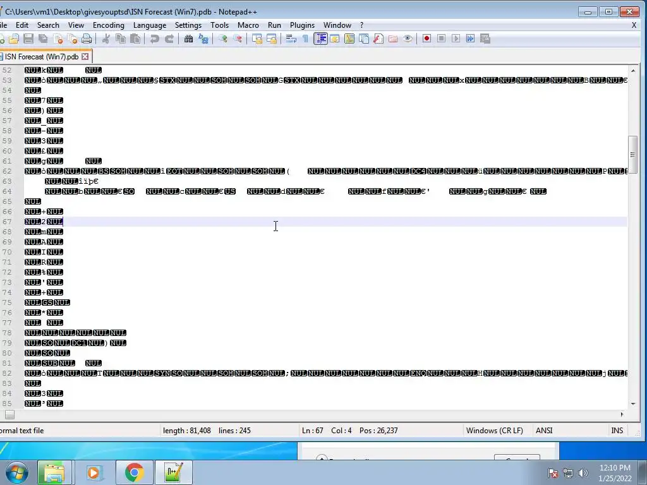647x485 pixels.
Task: Select the ISN Forecast (Win7).pdb tab
Action: click(x=41, y=56)
